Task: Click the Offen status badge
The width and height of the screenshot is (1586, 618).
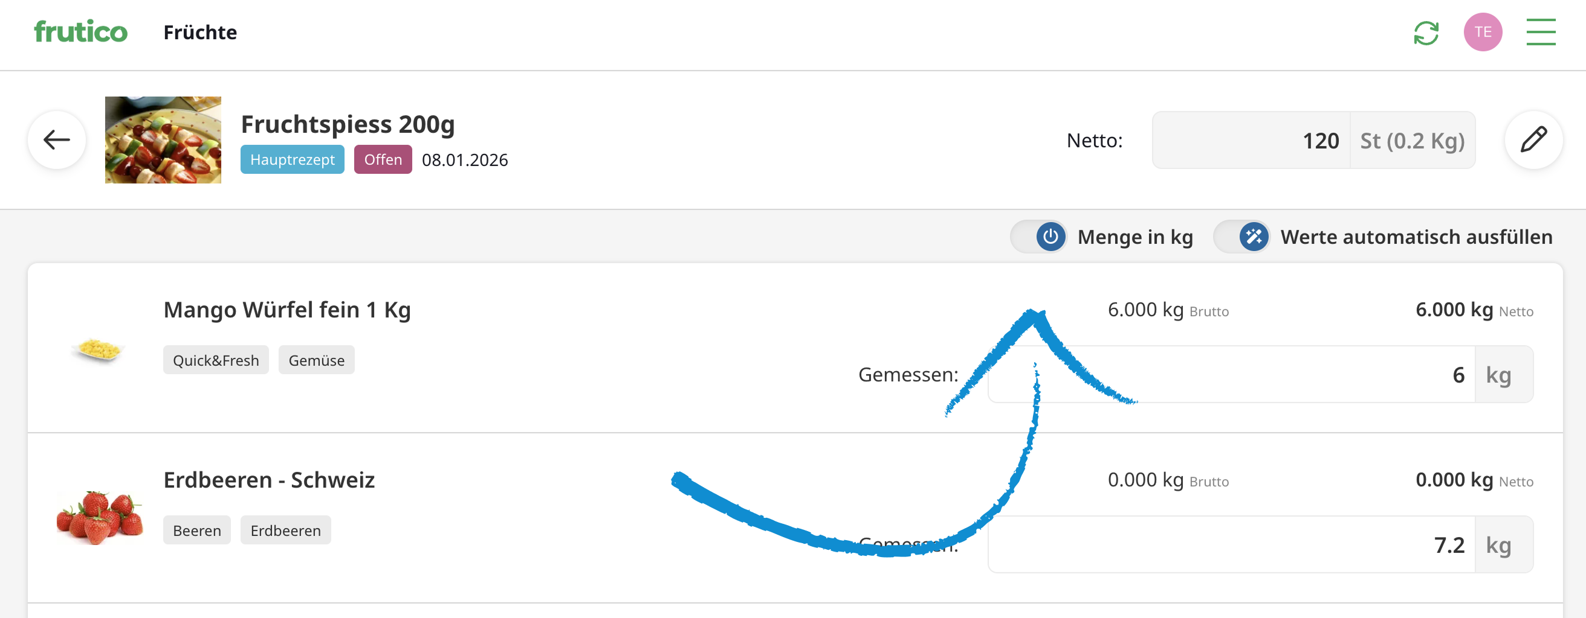Action: pos(383,160)
